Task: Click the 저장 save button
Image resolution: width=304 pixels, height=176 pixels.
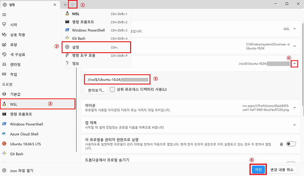Action: (258, 170)
